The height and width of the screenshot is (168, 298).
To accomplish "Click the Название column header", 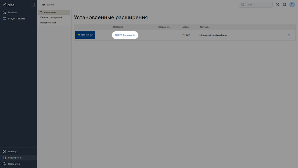I will [118, 27].
